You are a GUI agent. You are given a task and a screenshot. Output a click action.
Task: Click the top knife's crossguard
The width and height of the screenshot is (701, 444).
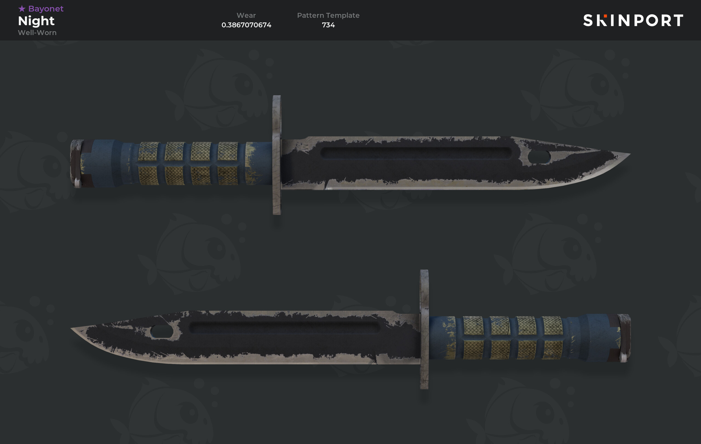pos(277,155)
